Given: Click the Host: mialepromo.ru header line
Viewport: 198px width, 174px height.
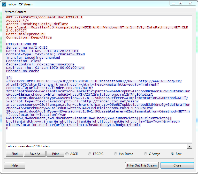Looking at the screenshot, I should click(x=26, y=34).
